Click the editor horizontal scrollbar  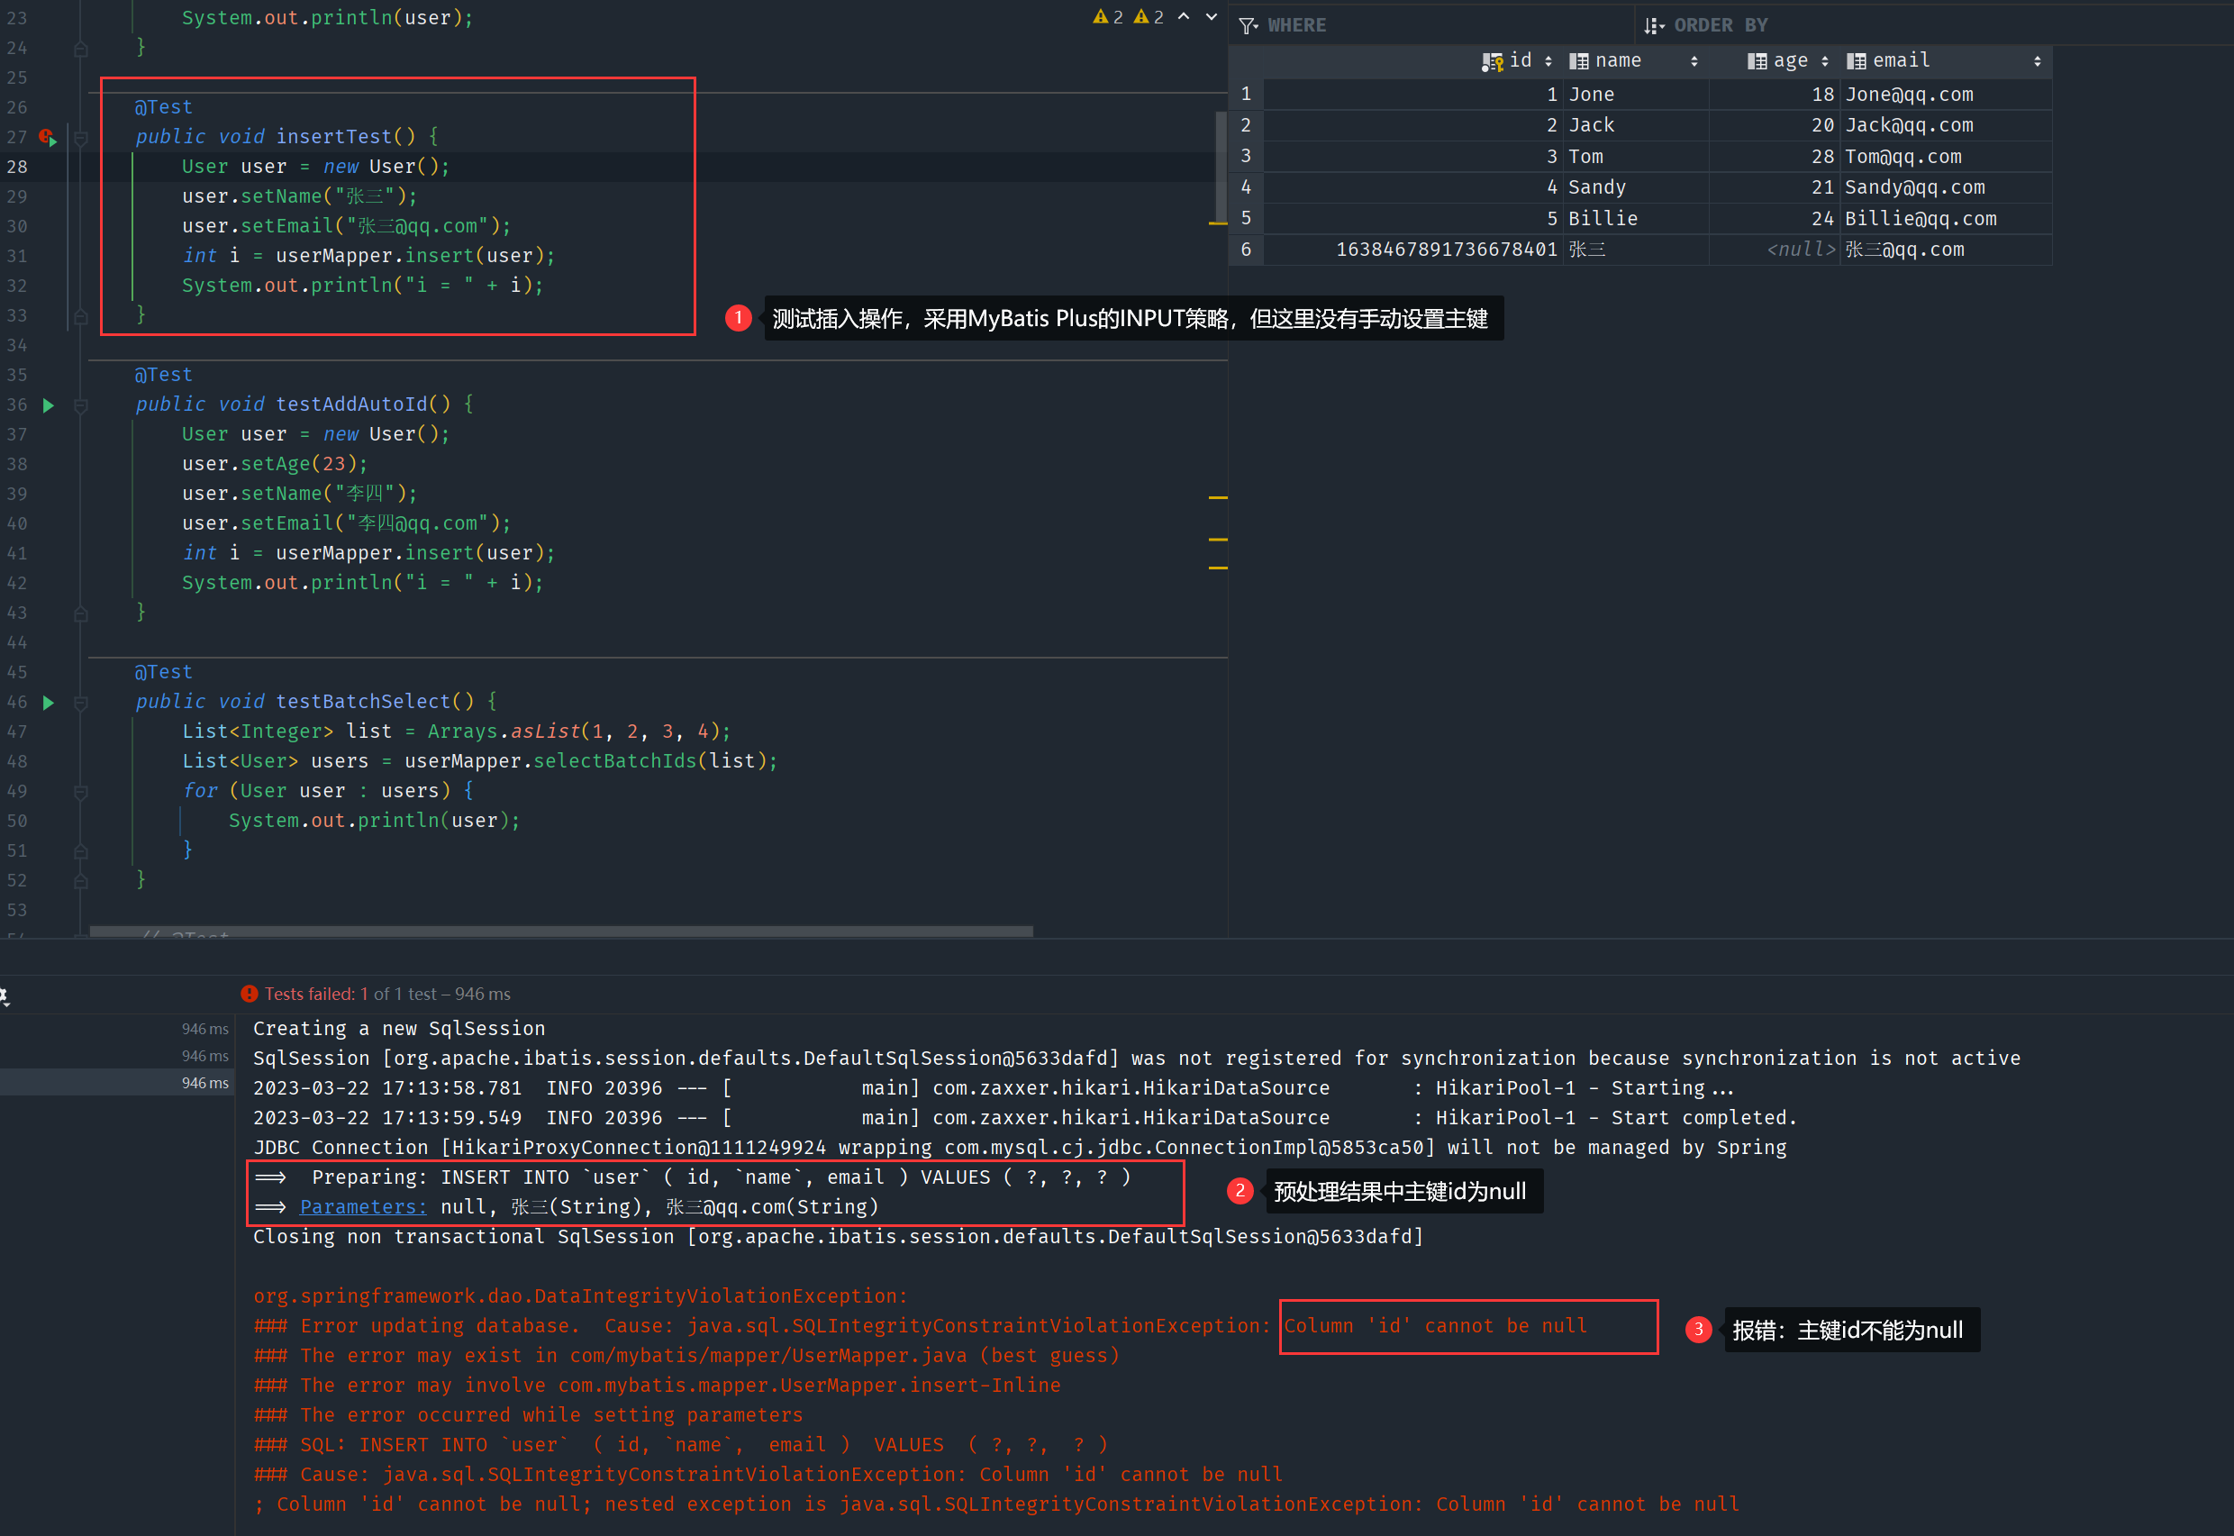[x=561, y=931]
